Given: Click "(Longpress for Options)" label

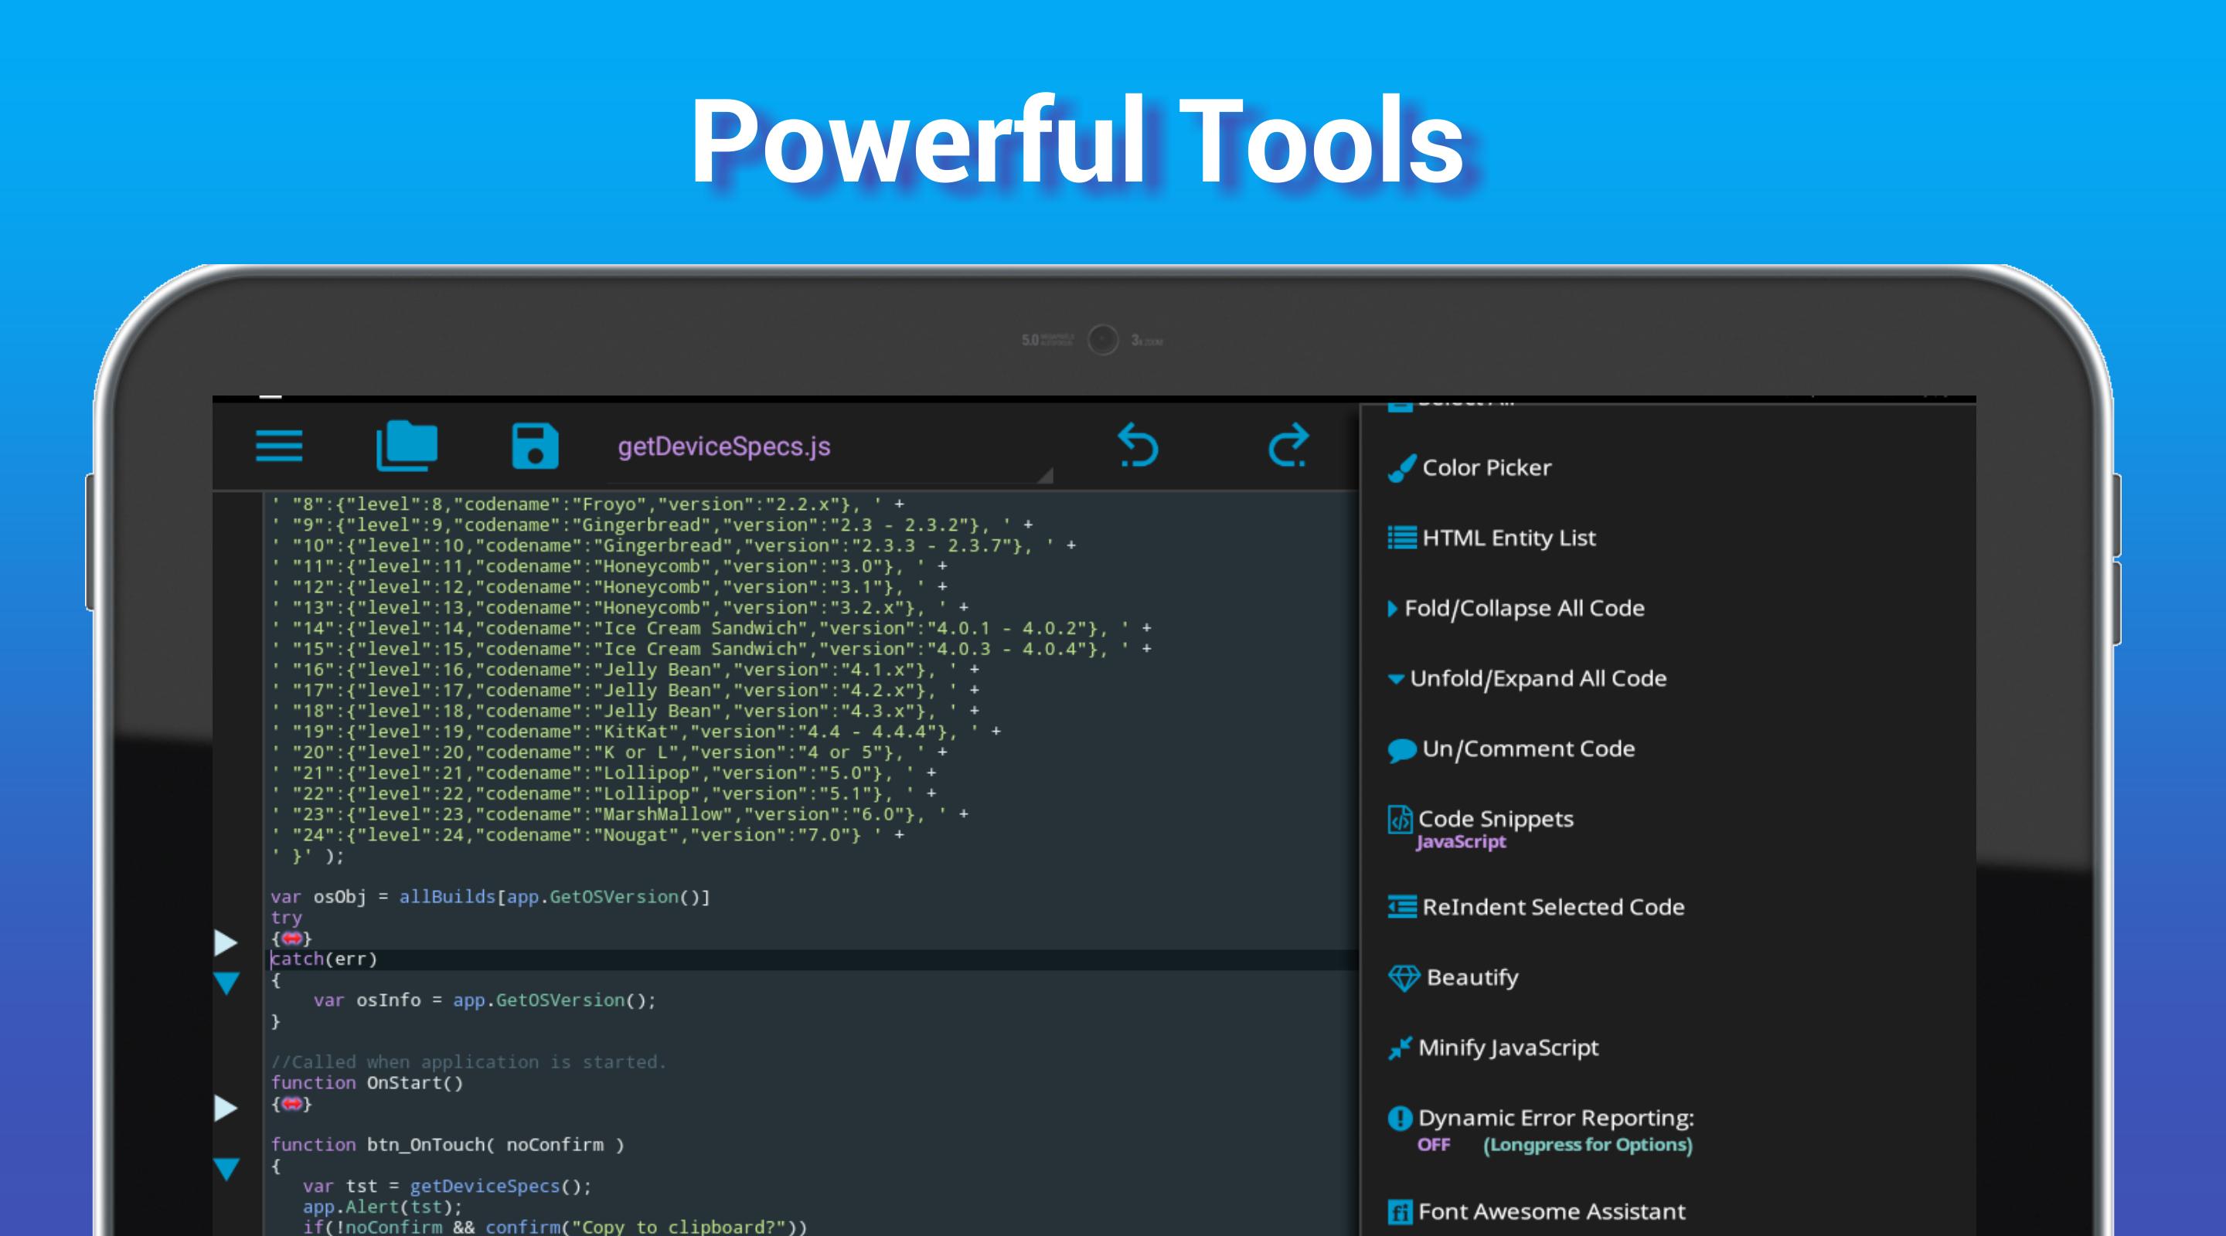Looking at the screenshot, I should 1588,1144.
